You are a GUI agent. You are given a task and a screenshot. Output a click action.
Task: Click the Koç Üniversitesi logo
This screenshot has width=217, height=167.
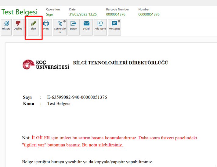(x=46, y=64)
